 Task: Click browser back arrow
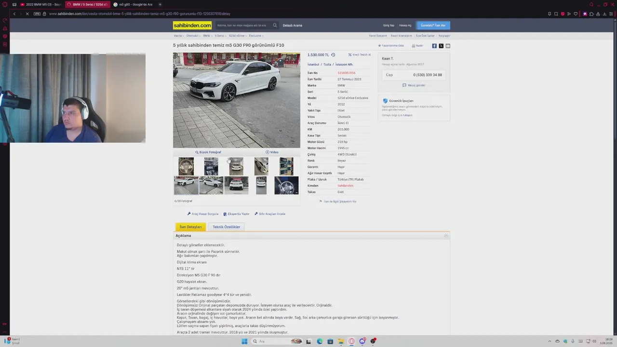pos(14,13)
